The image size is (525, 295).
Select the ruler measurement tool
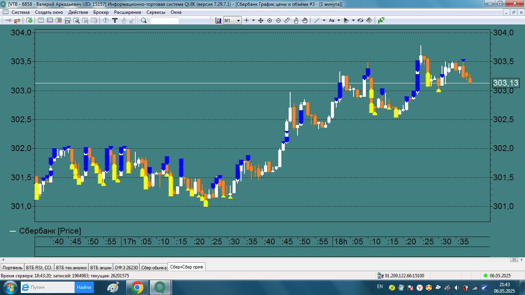287,20
